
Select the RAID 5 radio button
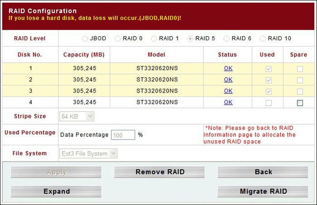190,38
